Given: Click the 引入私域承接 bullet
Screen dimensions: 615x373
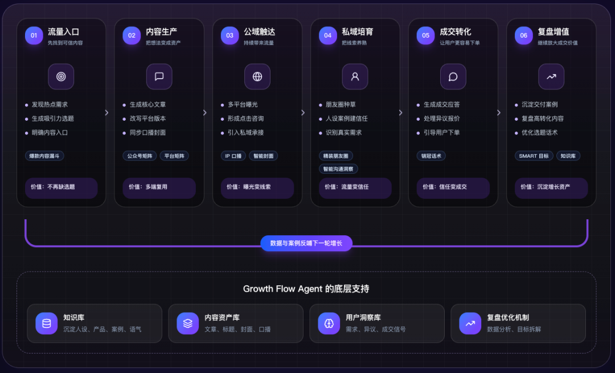Looking at the screenshot, I should pyautogui.click(x=246, y=133).
